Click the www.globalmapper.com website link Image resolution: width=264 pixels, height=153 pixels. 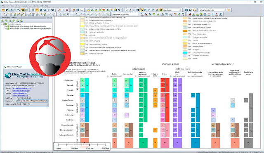click(x=20, y=93)
